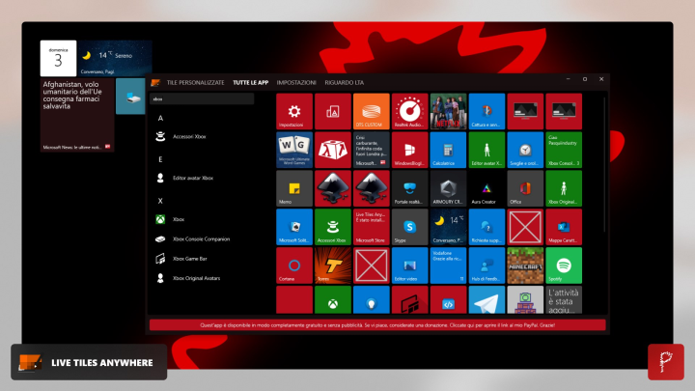Jump to letter E group header
The image size is (695, 391).
[x=160, y=159]
